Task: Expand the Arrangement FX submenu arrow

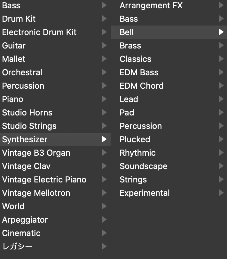Action: 221,5
